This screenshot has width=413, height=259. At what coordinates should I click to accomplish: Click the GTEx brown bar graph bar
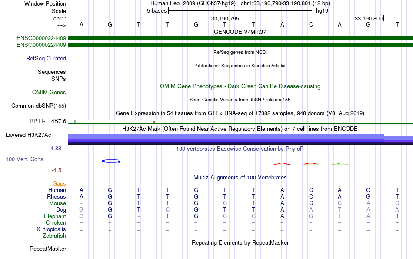pyautogui.click(x=154, y=122)
